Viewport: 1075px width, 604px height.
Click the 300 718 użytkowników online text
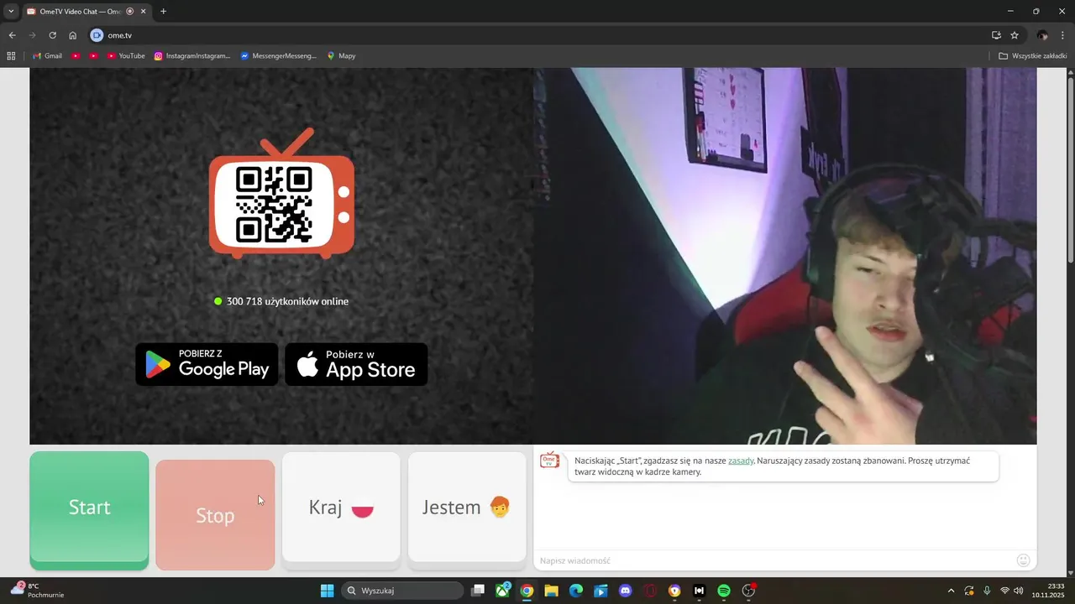287,301
